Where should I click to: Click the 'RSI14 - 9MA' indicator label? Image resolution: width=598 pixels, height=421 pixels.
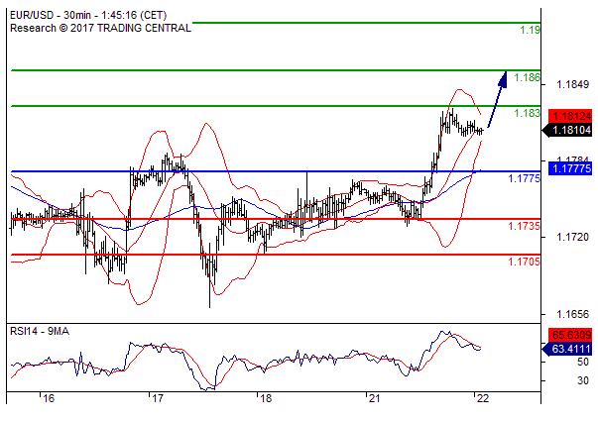tap(40, 332)
